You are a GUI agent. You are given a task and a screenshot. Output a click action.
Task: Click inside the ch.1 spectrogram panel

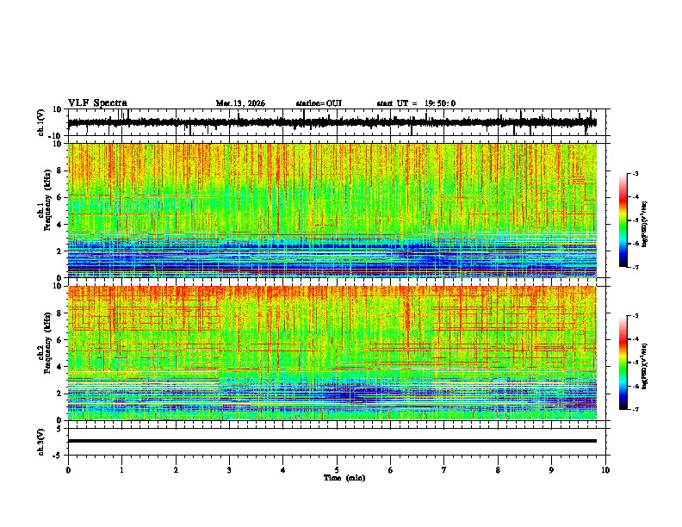click(332, 210)
